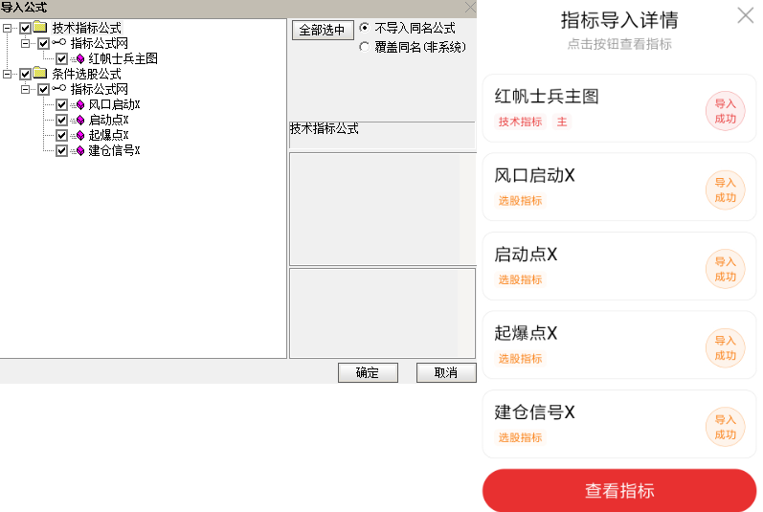Click 导入成功 badge on 红帆士兵主图 card
This screenshot has width=763, height=512.
click(x=725, y=111)
